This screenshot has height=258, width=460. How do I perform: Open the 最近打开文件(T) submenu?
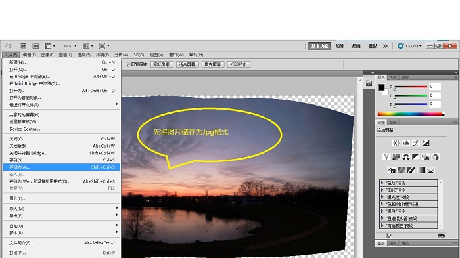tap(62, 104)
